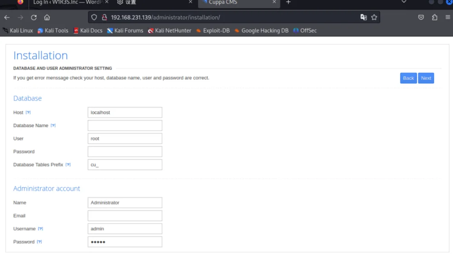The image size is (453, 273).
Task: Click the administrator Email input field
Action: [125, 216]
